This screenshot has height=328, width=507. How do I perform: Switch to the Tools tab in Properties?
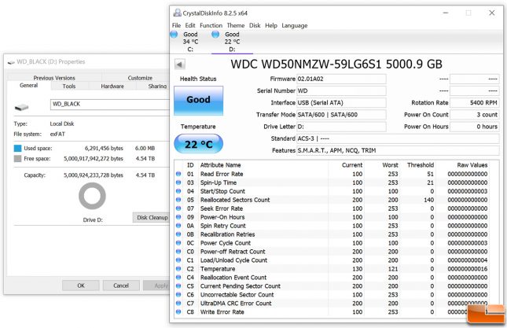(69, 87)
